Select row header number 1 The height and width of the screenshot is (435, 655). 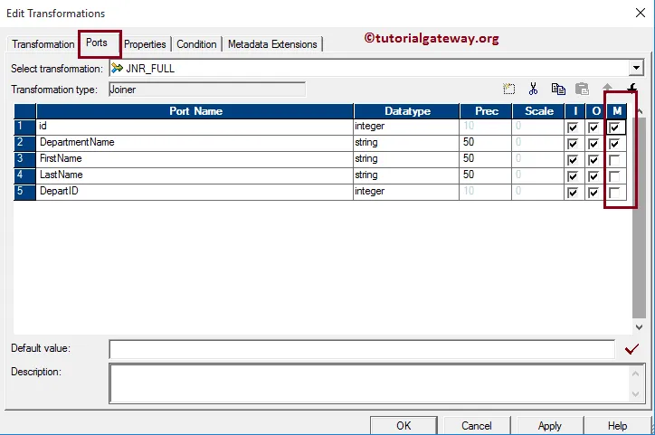[24, 127]
